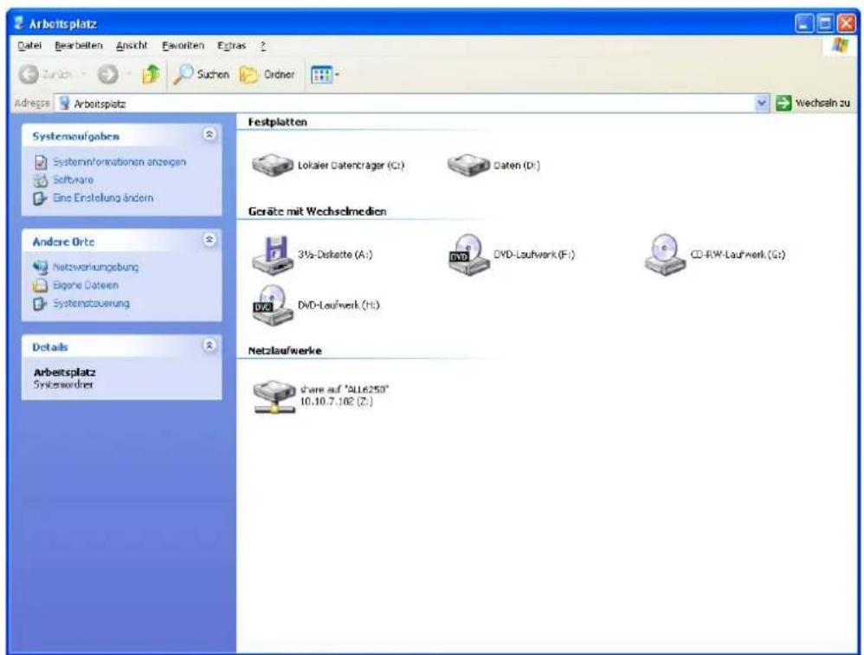The width and height of the screenshot is (864, 655).
Task: Click the green Wechseln zu arrow icon
Action: point(783,103)
